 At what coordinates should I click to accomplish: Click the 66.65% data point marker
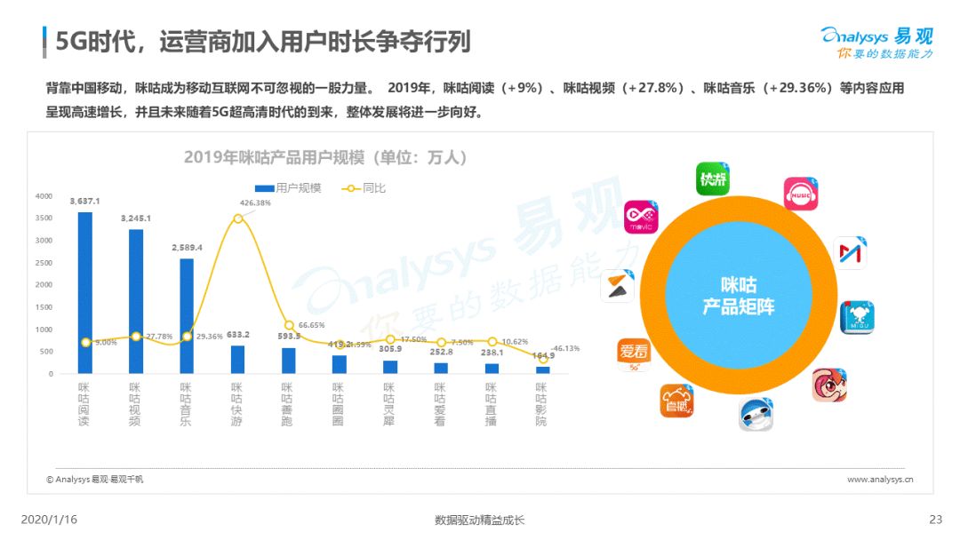click(289, 325)
